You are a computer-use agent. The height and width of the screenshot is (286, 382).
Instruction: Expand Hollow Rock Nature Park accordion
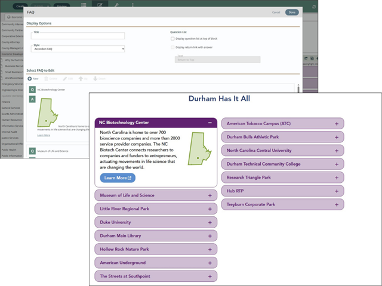[156, 249]
